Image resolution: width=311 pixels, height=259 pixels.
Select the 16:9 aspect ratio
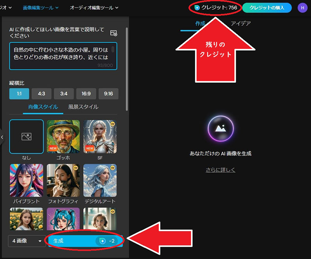(86, 93)
